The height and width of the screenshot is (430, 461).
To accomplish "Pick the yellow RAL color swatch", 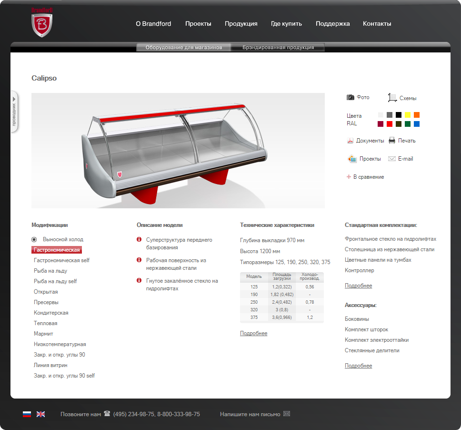I will (408, 115).
